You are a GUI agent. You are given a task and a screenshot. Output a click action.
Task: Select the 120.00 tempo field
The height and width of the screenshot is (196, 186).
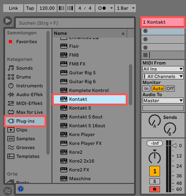(47, 8)
